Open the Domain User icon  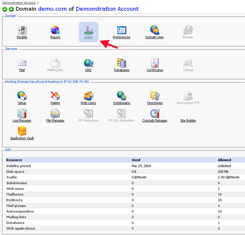[x=155, y=30]
